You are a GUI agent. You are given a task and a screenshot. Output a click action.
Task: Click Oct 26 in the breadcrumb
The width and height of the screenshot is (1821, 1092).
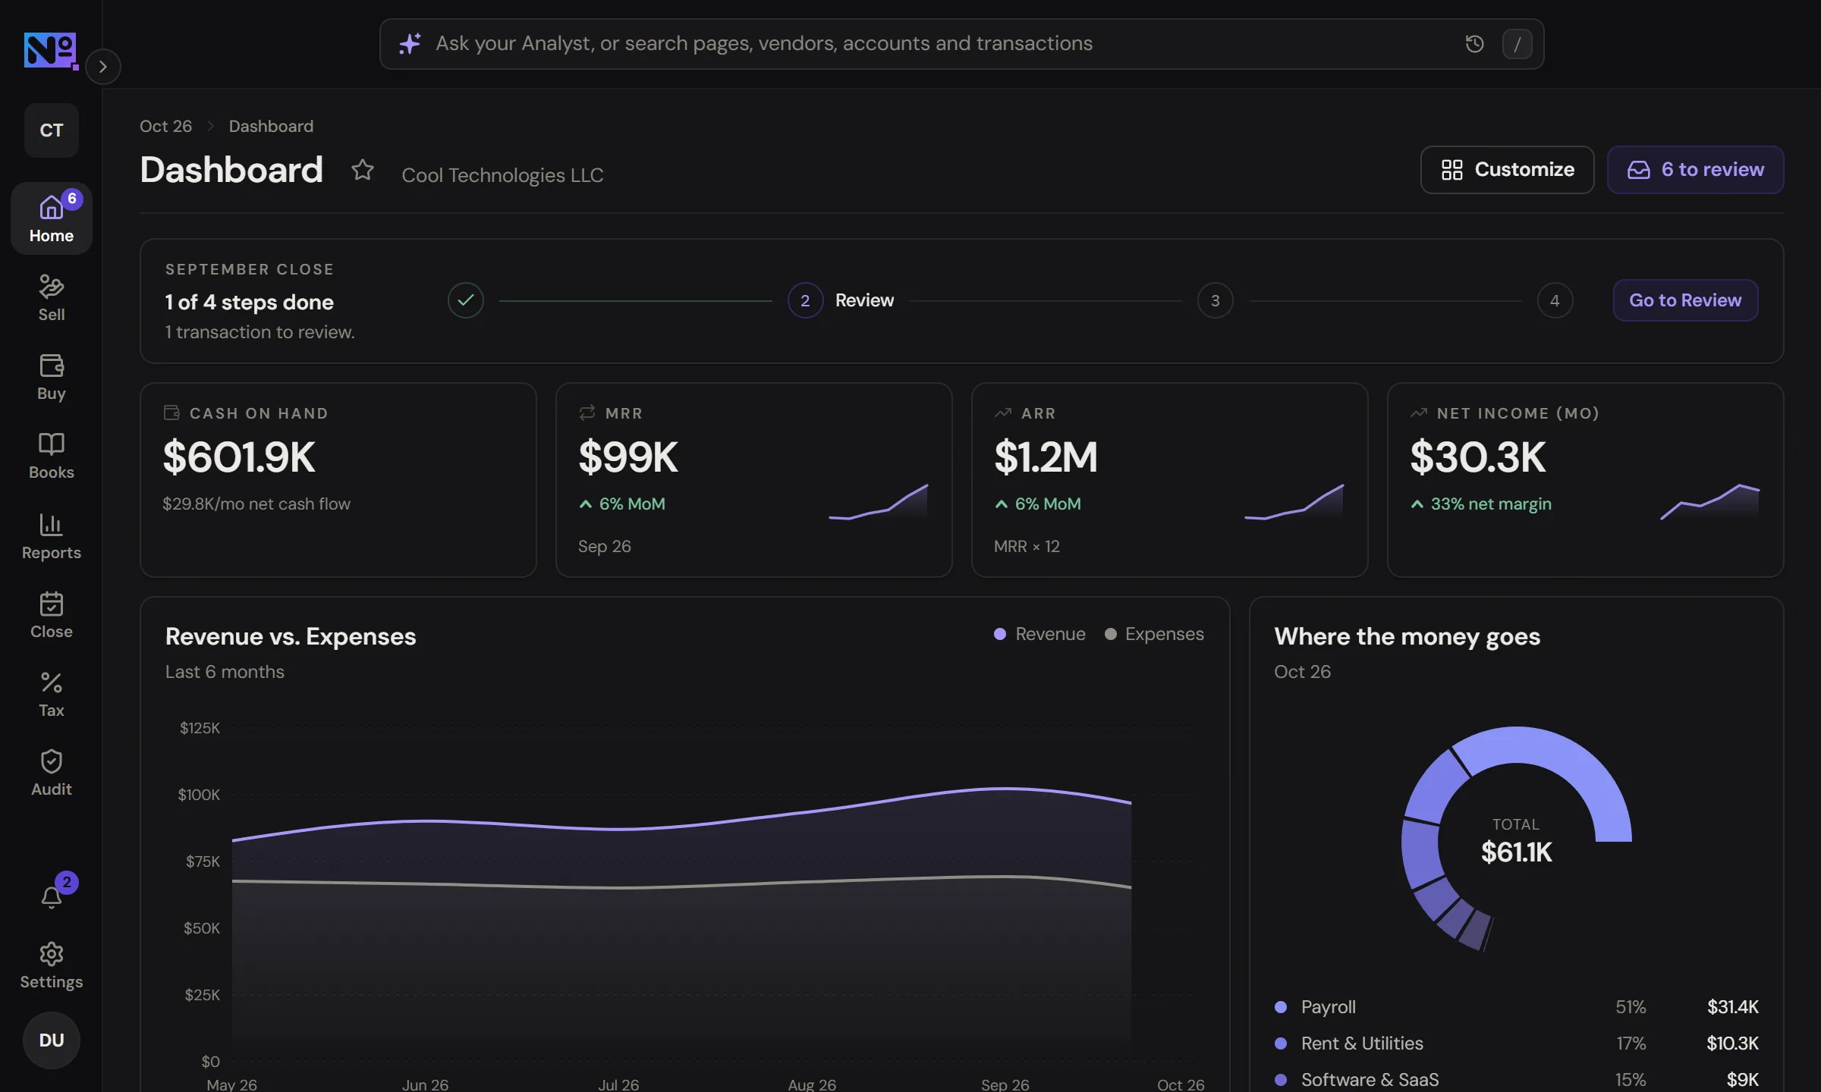pyautogui.click(x=165, y=126)
